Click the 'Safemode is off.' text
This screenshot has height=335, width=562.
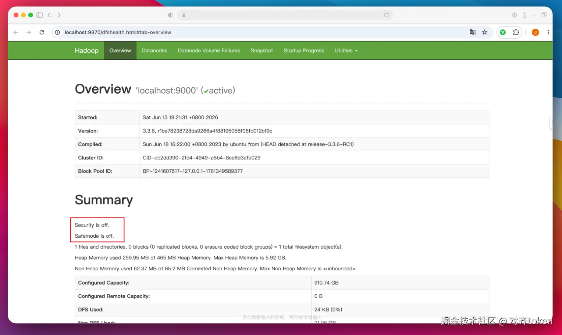point(94,236)
